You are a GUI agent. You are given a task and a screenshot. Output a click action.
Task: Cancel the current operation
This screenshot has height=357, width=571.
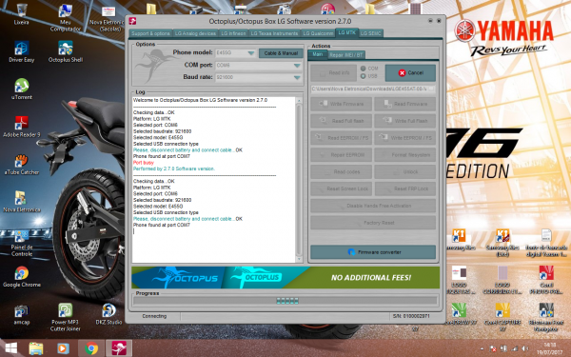point(410,73)
